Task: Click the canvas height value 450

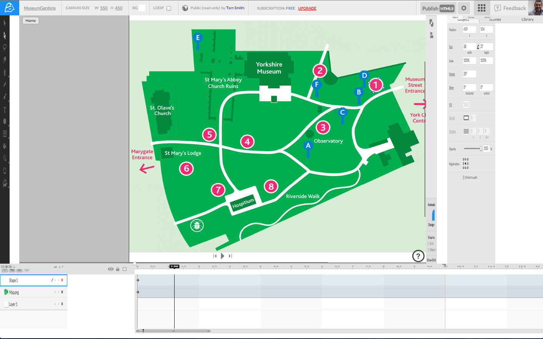Action: pyautogui.click(x=119, y=8)
